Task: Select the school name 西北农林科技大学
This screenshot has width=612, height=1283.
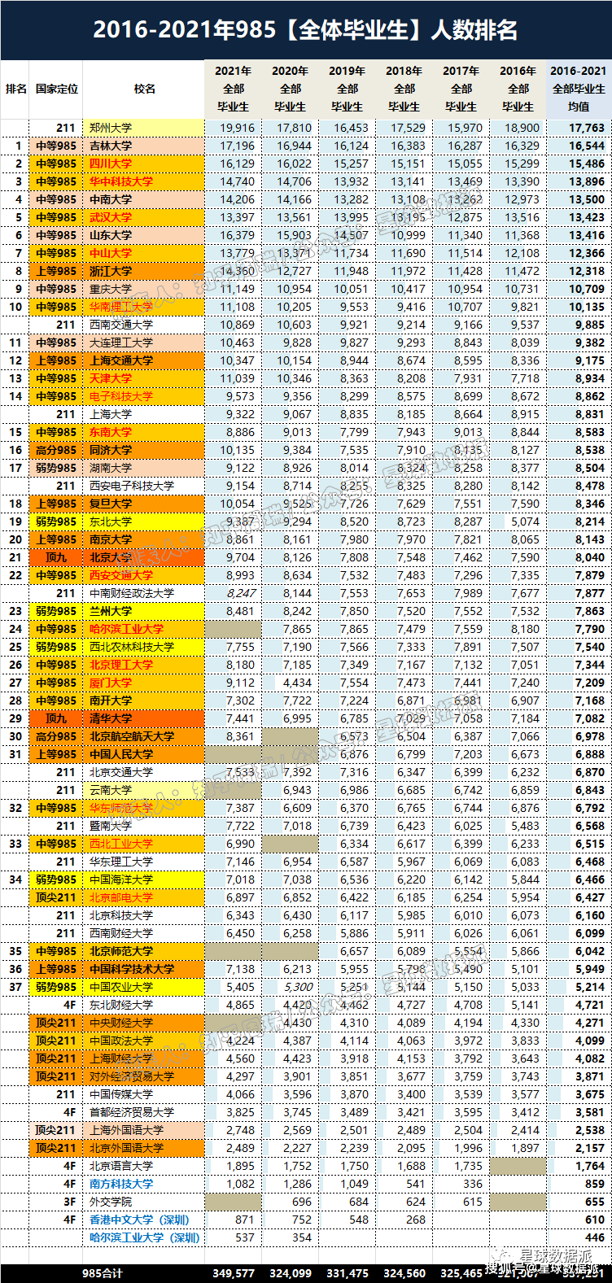Action: [x=132, y=647]
